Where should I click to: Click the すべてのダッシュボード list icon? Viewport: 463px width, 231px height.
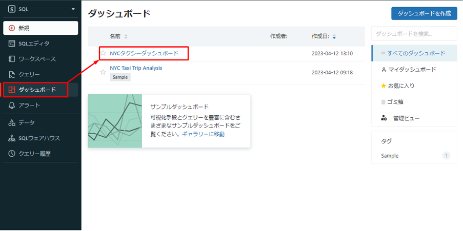[384, 53]
